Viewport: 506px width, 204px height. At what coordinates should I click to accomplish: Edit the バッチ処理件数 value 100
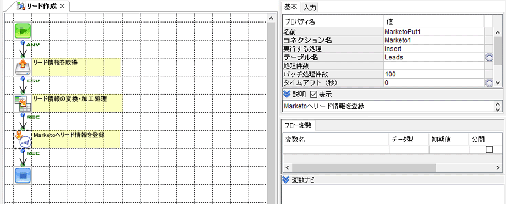point(434,74)
